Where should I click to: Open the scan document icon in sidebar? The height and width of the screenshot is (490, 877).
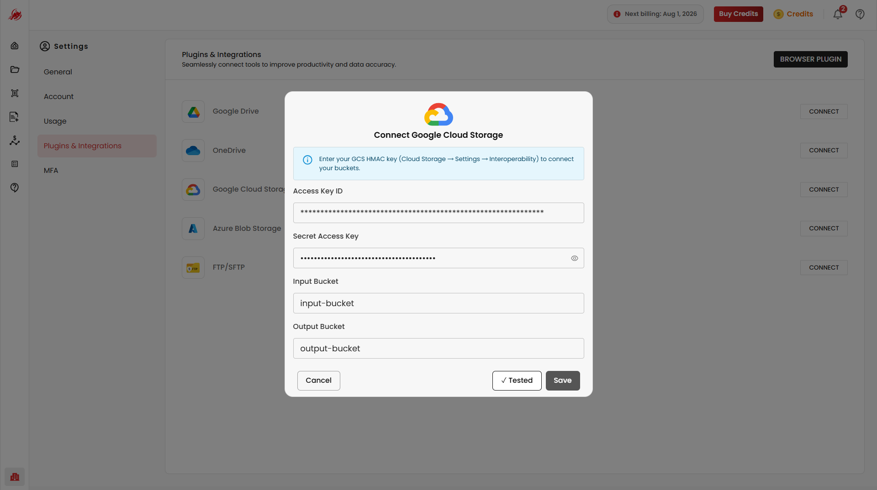[15, 93]
